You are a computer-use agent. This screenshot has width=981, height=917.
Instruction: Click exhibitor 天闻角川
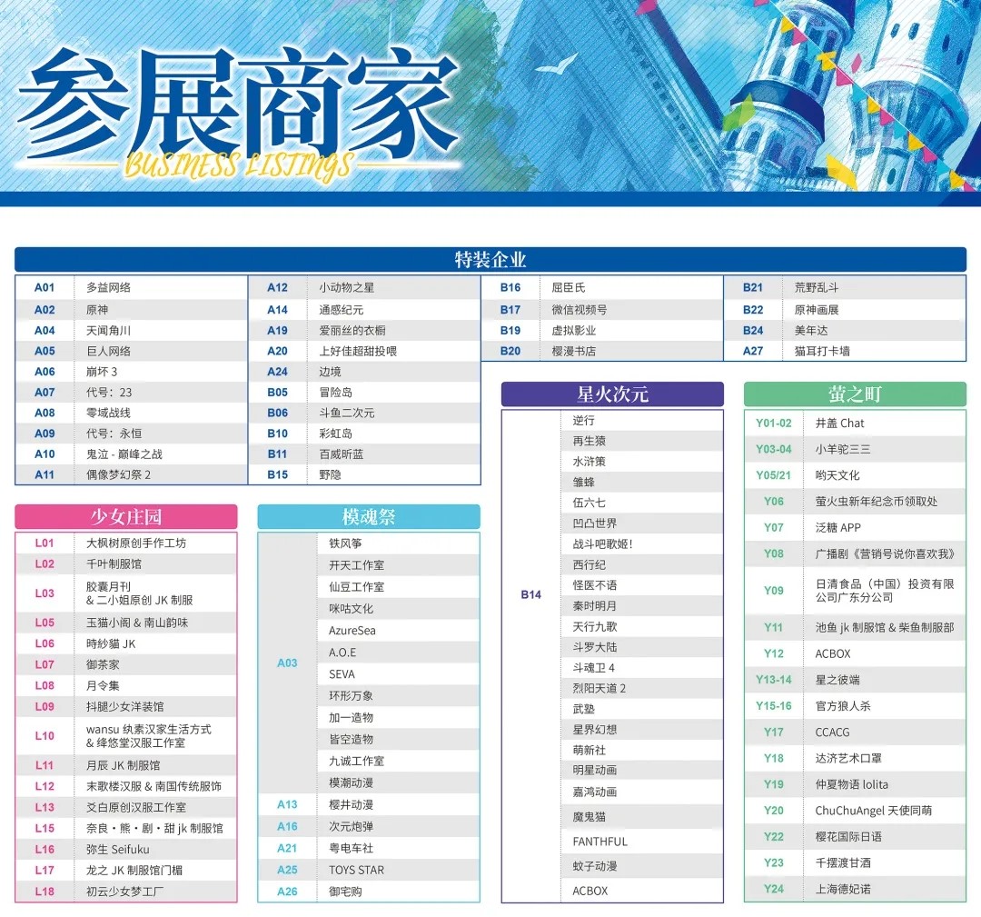[109, 331]
